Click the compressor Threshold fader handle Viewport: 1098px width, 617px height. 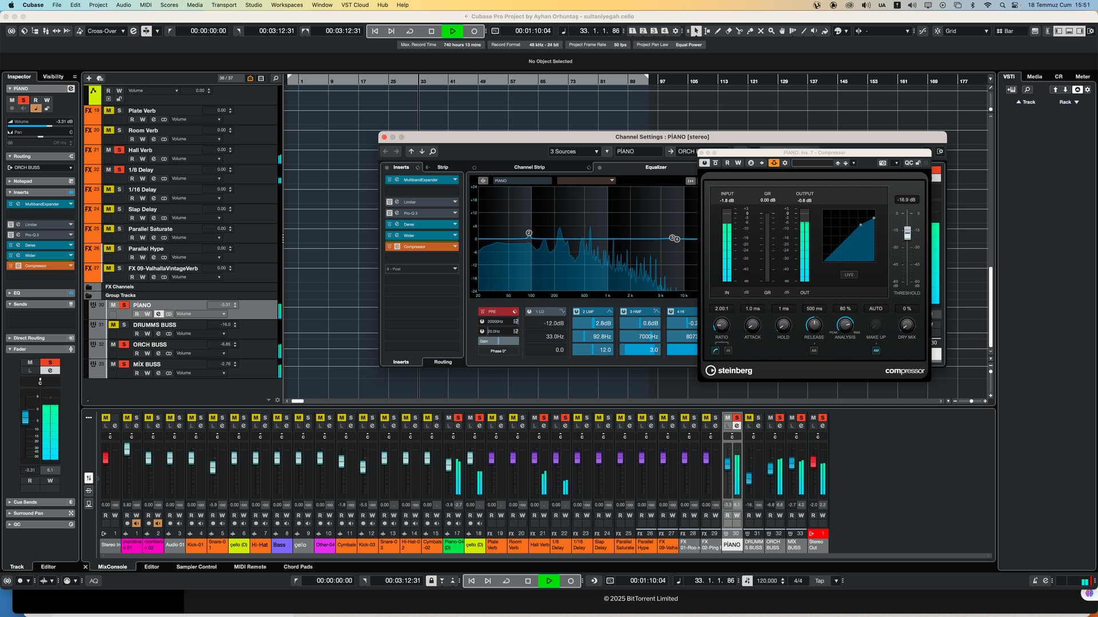(x=907, y=233)
